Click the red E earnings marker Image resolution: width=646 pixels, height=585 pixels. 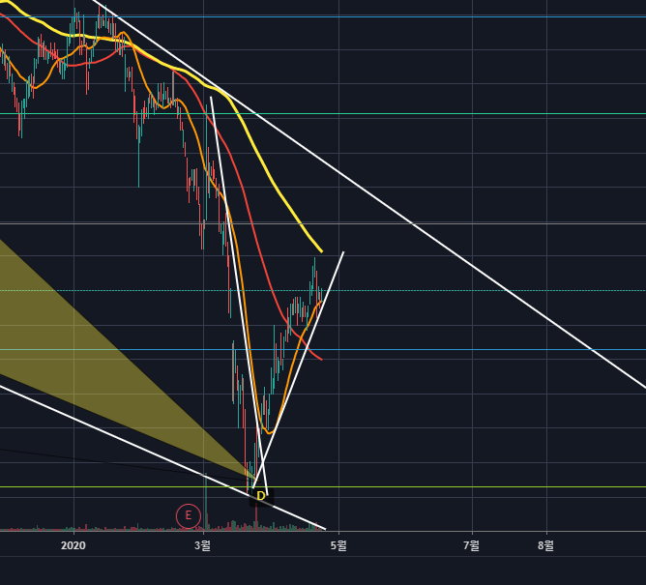189,515
